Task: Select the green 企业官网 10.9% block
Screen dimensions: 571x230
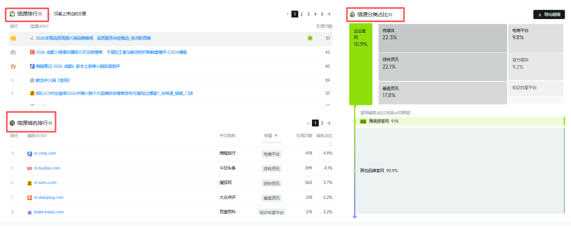Action: click(x=361, y=65)
